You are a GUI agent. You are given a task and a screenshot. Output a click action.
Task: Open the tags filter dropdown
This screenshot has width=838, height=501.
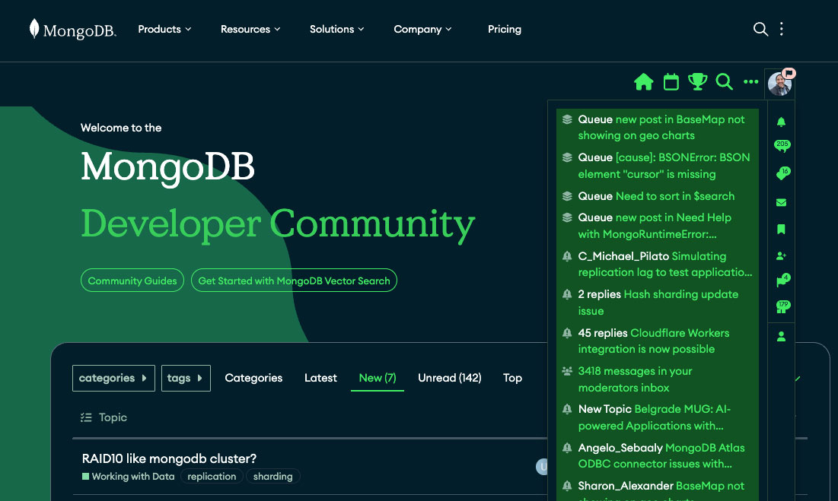[186, 379]
